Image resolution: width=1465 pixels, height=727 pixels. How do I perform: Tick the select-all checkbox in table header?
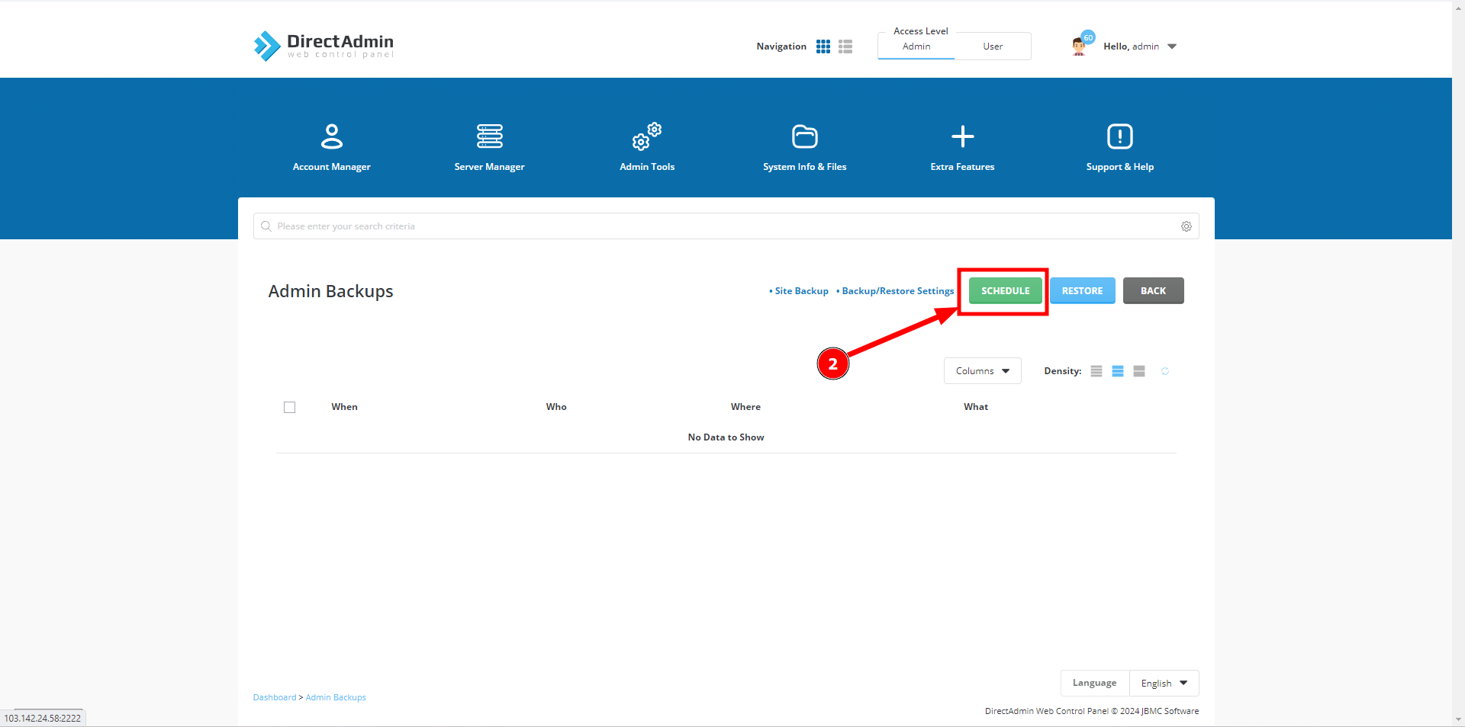[289, 407]
